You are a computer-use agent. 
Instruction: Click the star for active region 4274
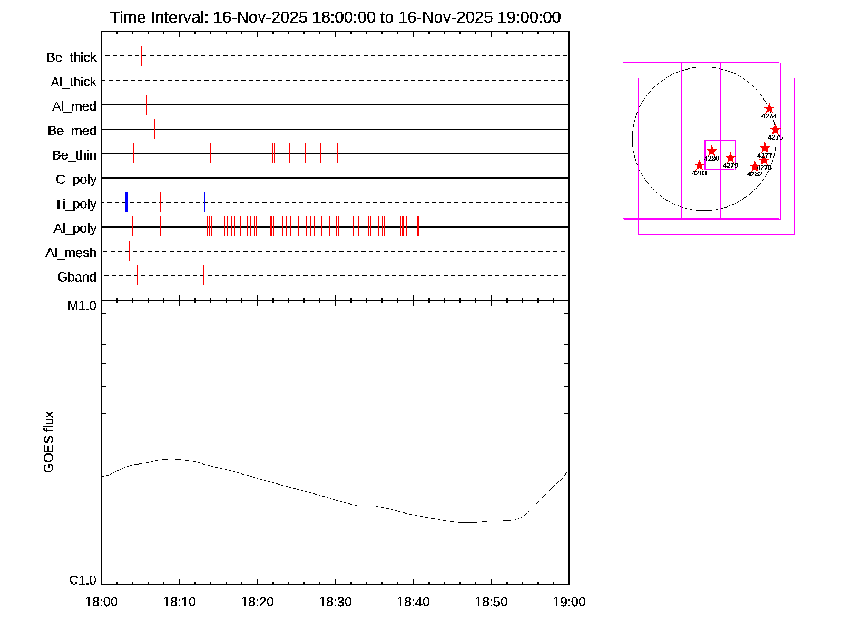(769, 108)
